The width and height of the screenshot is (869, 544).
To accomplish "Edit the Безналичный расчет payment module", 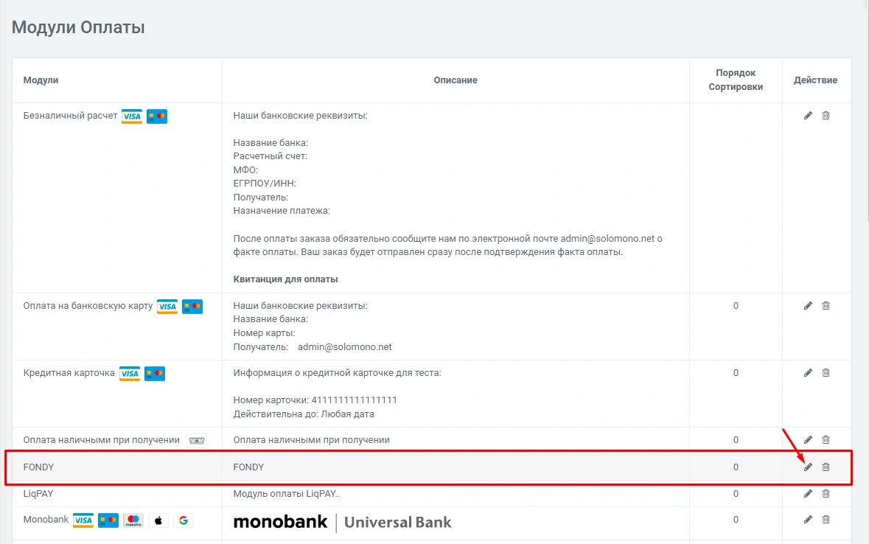I will [x=808, y=116].
